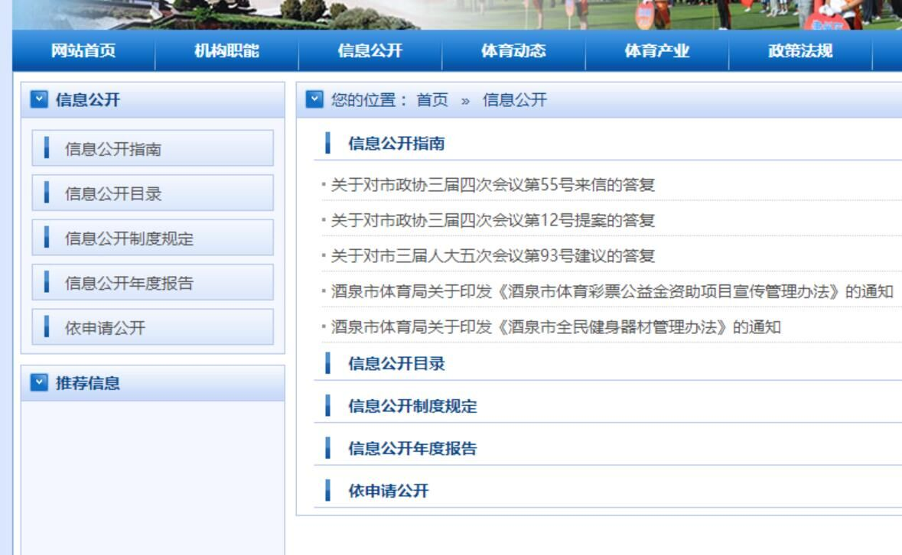Open 信息公开目录 from the left sidebar

click(x=152, y=193)
